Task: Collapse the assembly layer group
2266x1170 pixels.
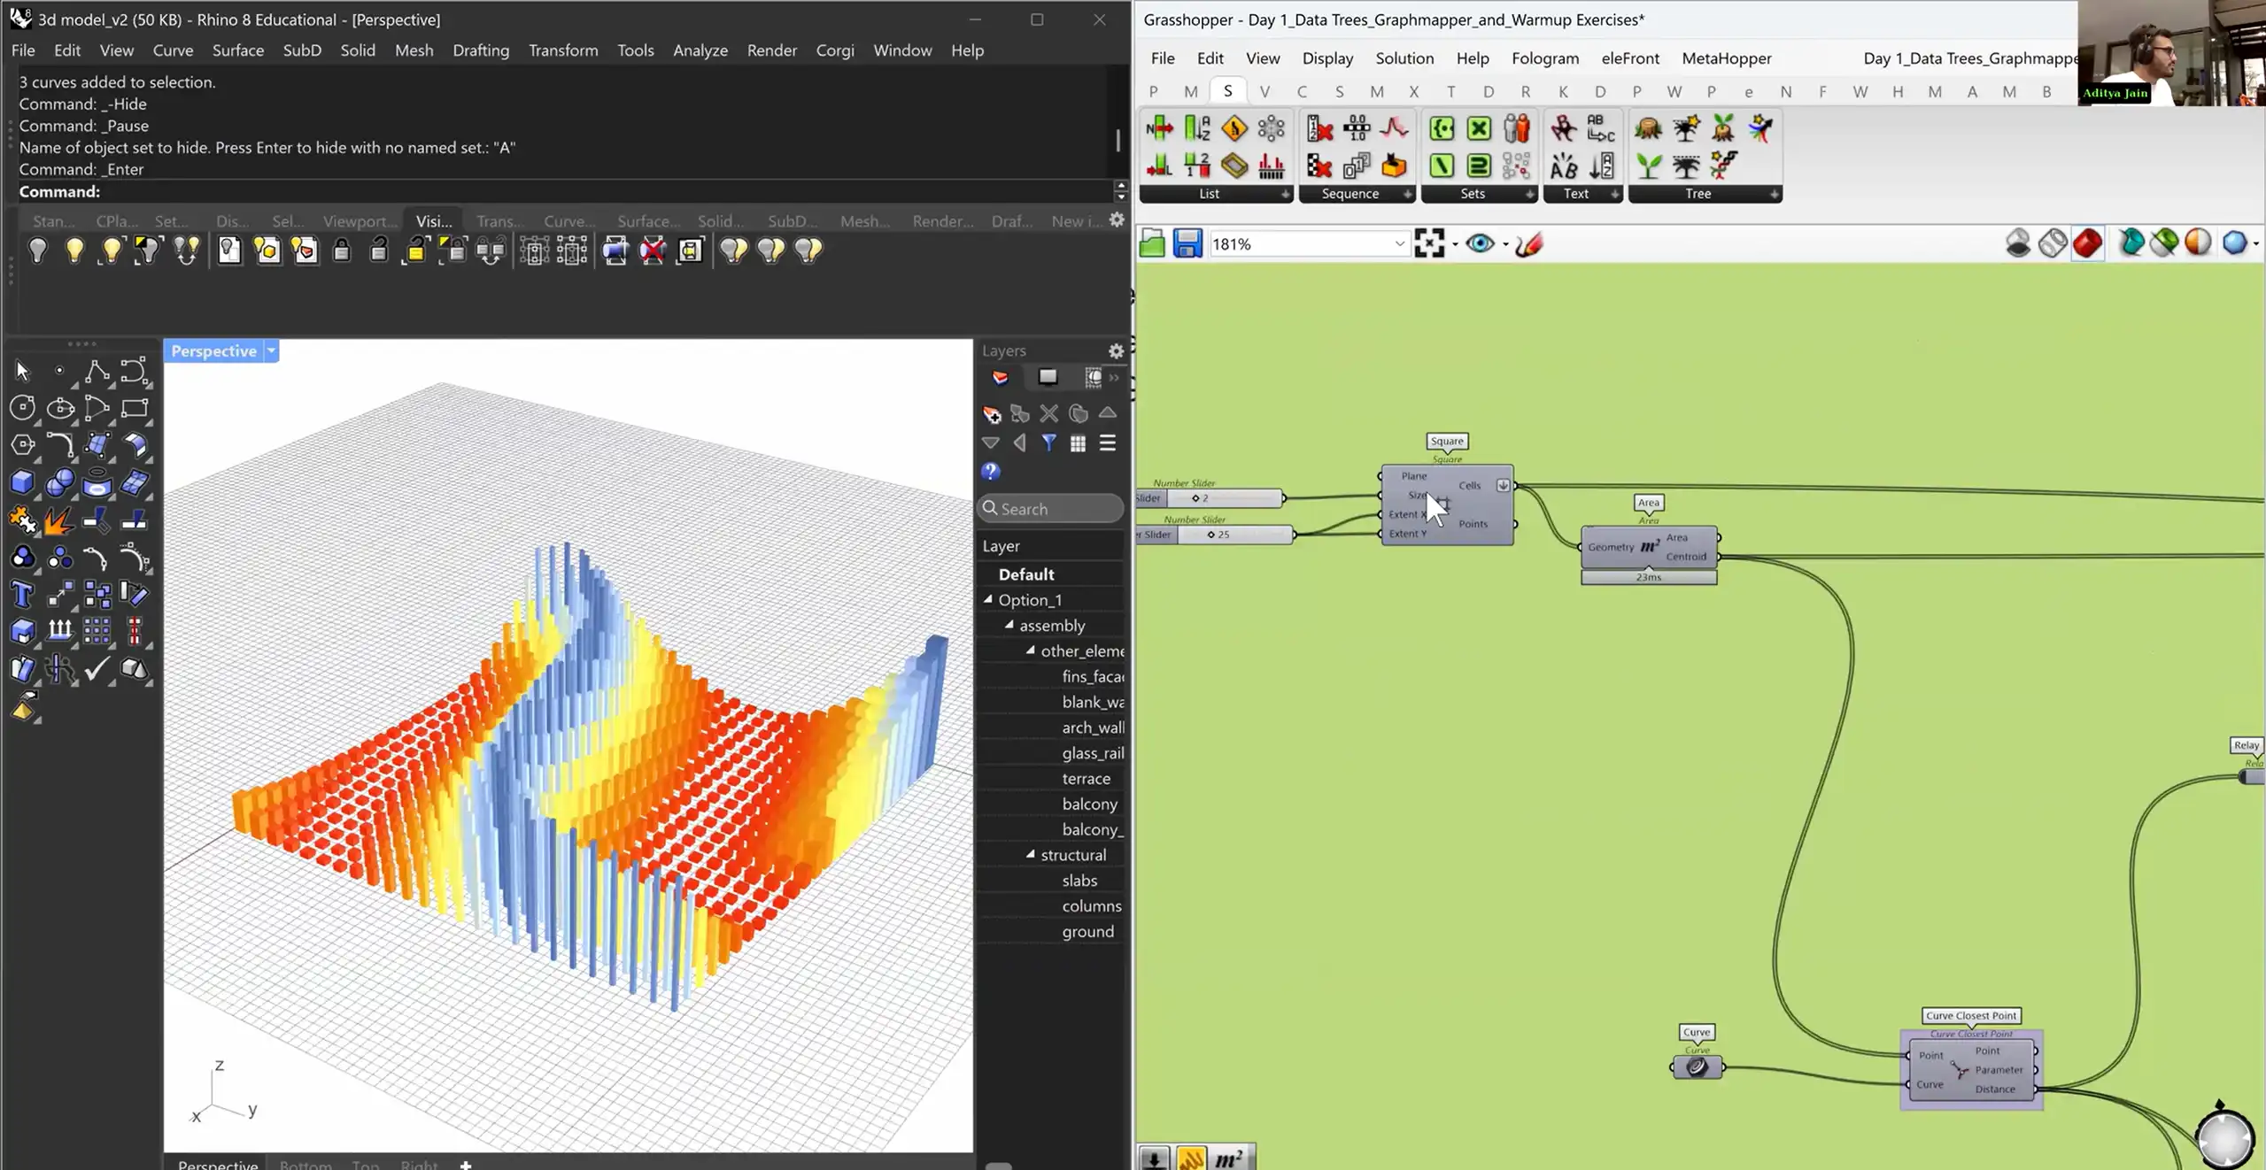Action: click(x=1011, y=625)
